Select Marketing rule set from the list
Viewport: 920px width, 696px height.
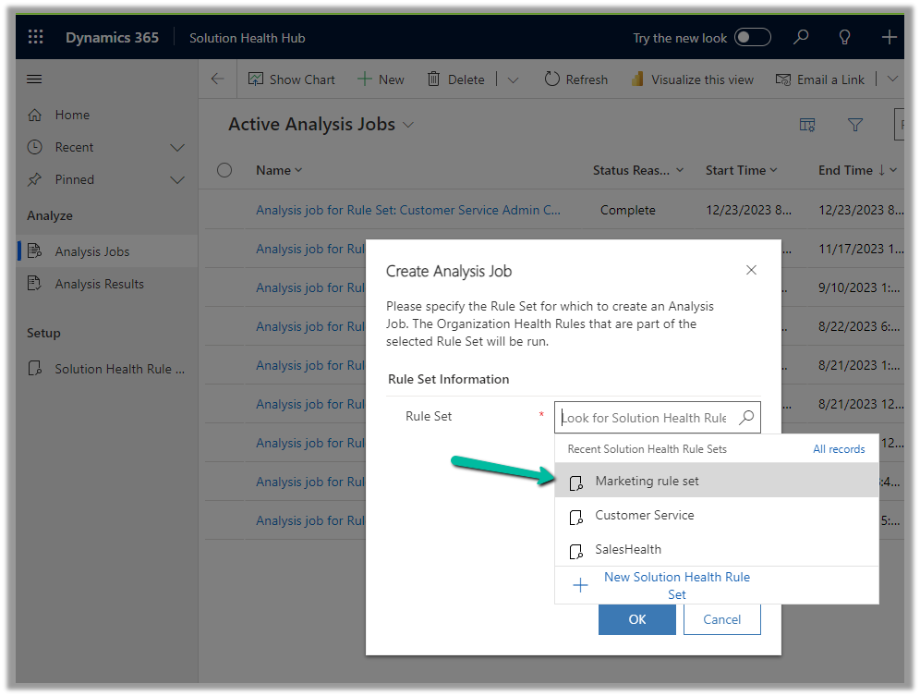647,482
